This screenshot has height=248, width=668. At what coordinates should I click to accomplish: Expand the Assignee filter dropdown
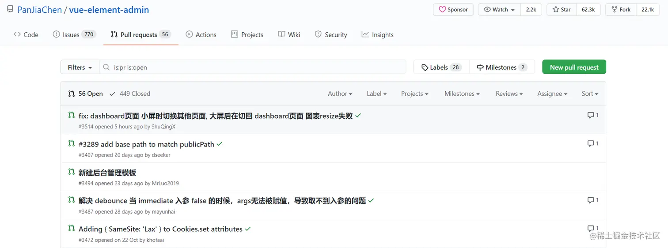pos(552,94)
